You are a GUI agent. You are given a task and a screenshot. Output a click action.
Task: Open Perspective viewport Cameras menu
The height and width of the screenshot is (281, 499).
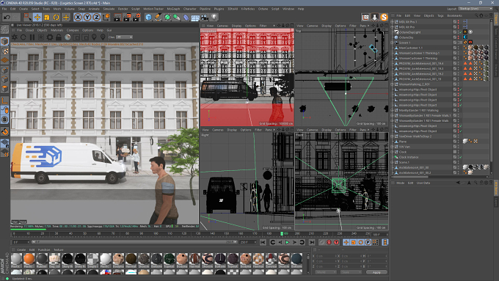(x=222, y=26)
